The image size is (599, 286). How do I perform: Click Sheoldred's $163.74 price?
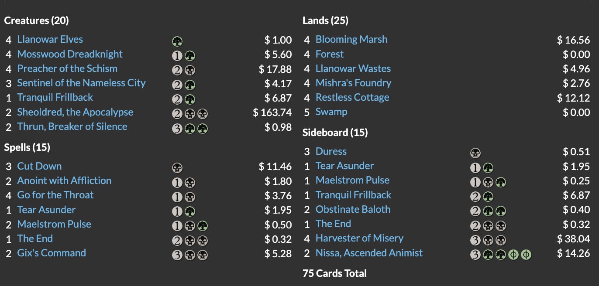(272, 112)
